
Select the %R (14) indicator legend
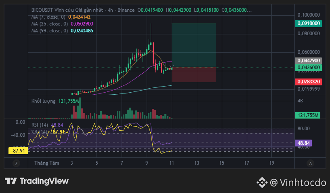[39, 132]
